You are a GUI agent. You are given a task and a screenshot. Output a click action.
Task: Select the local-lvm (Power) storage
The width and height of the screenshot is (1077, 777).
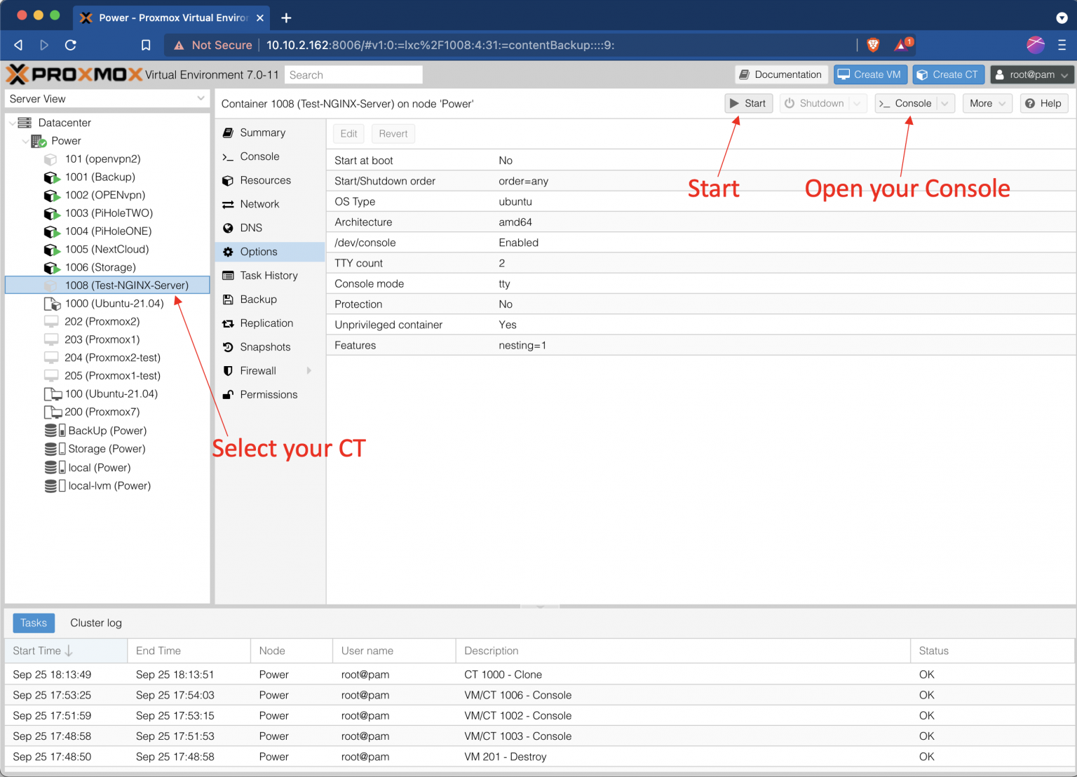tap(109, 485)
